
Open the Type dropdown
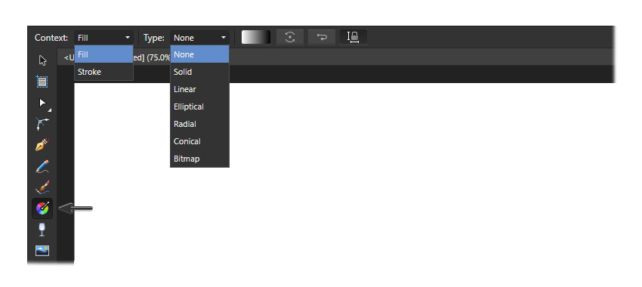(x=200, y=38)
